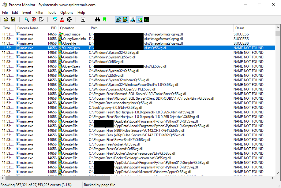Toggle the Autoscroll toolbar icon
This screenshot has width=281, height=188.
(34, 20)
